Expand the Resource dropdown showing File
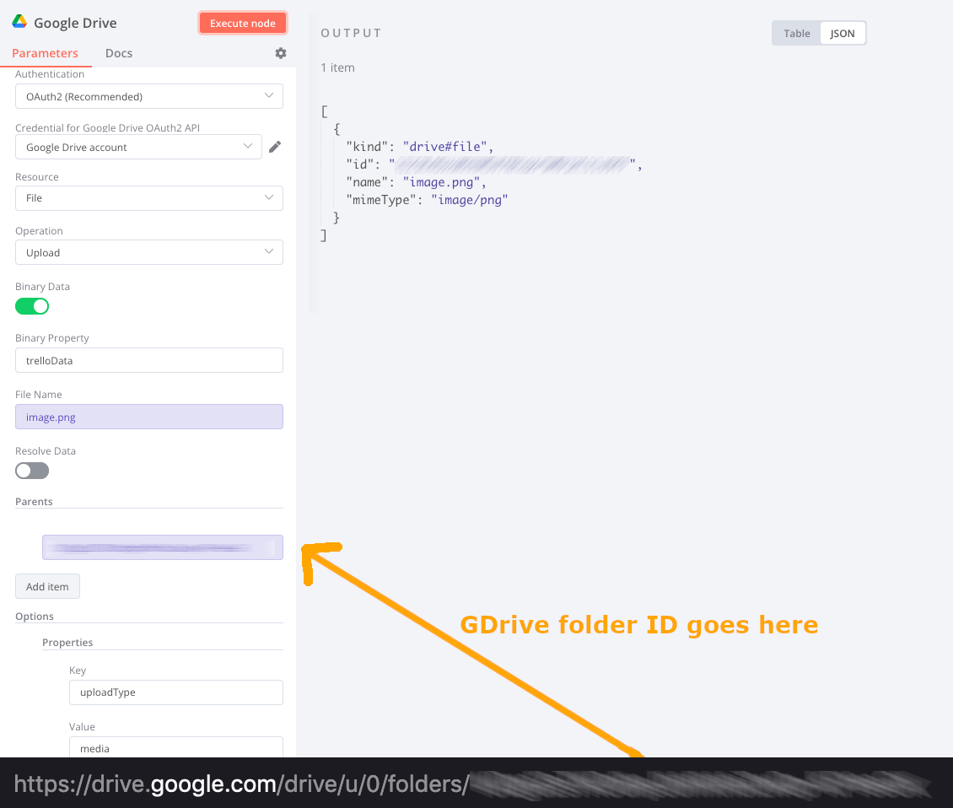The width and height of the screenshot is (953, 808). coord(148,198)
